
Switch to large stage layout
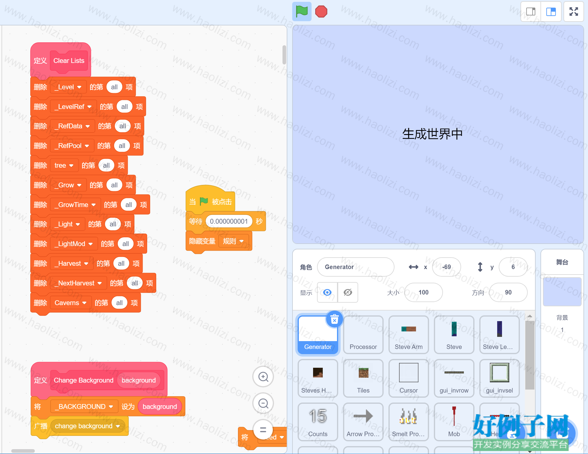point(551,12)
